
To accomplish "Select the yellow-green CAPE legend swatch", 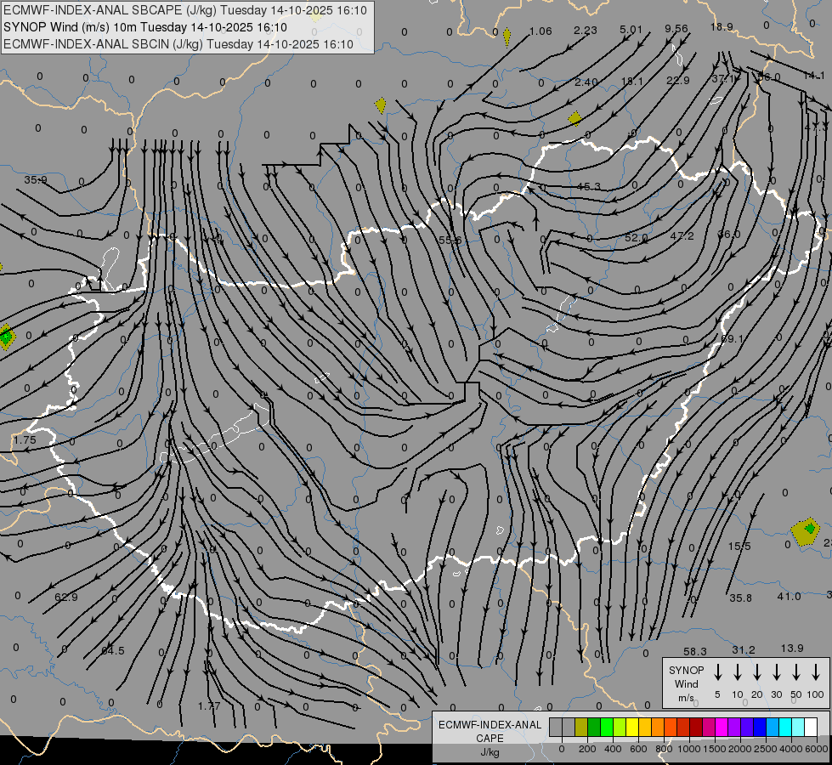I will click(620, 728).
